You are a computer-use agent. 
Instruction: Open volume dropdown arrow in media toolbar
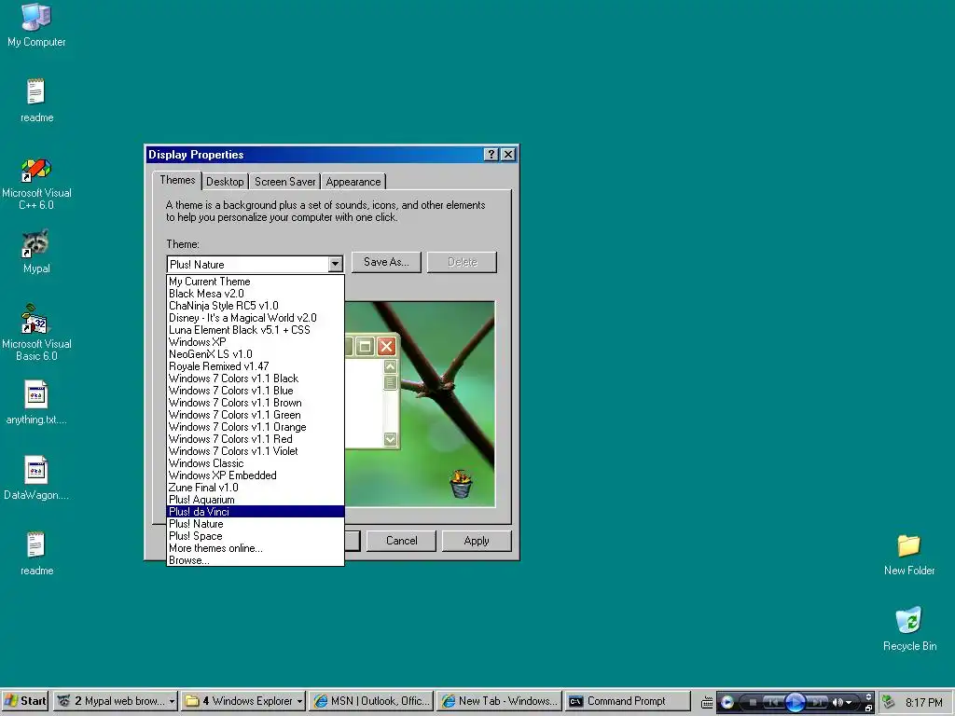click(849, 703)
